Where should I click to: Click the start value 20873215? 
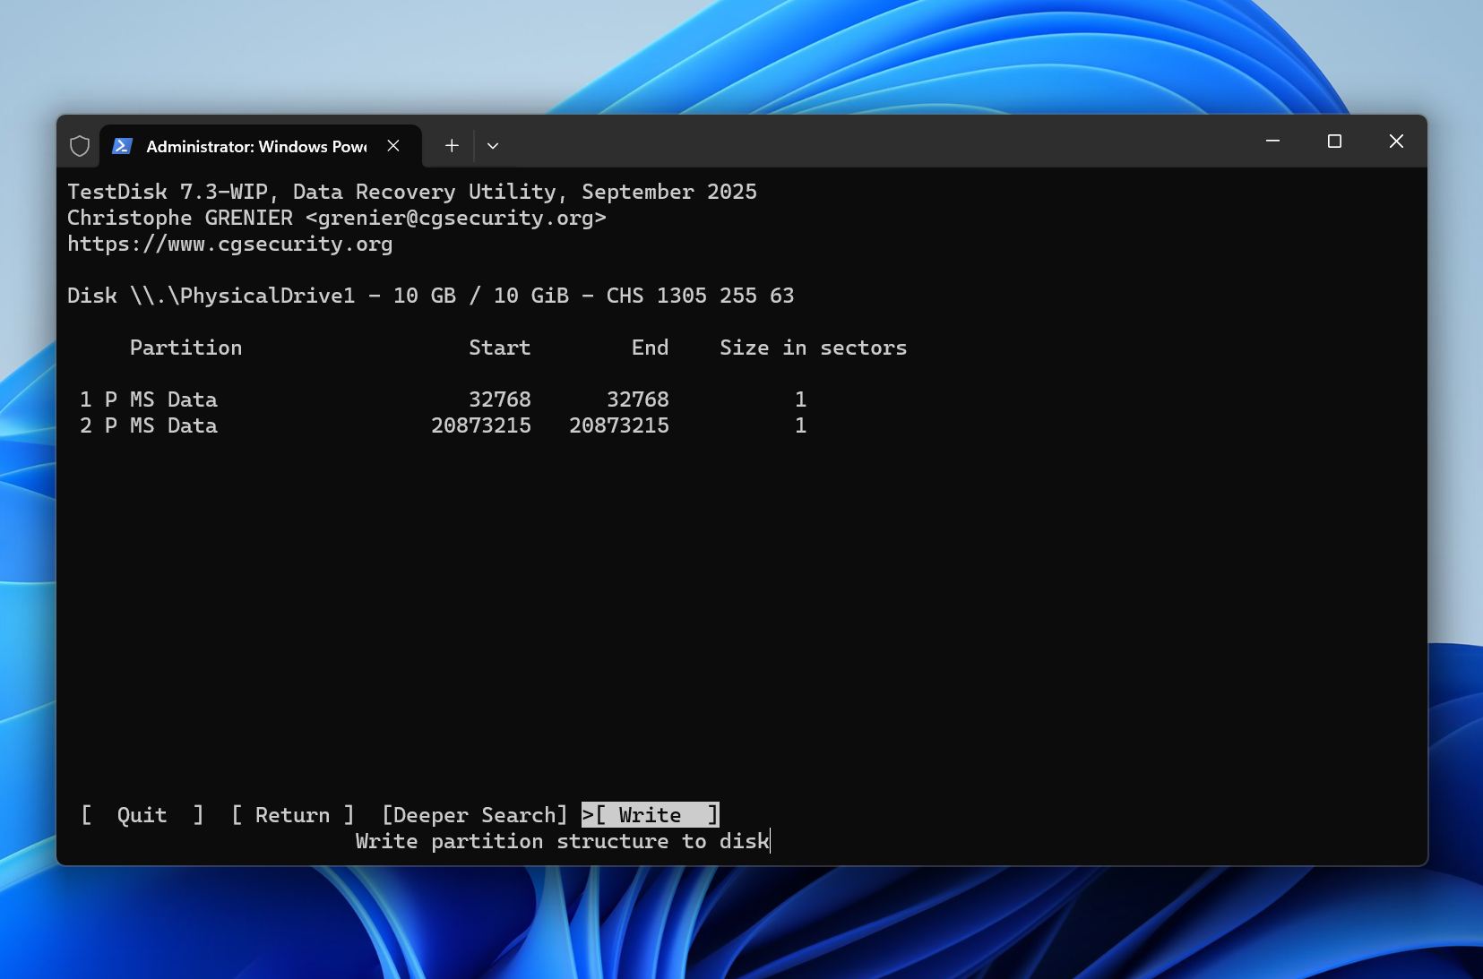coord(481,425)
